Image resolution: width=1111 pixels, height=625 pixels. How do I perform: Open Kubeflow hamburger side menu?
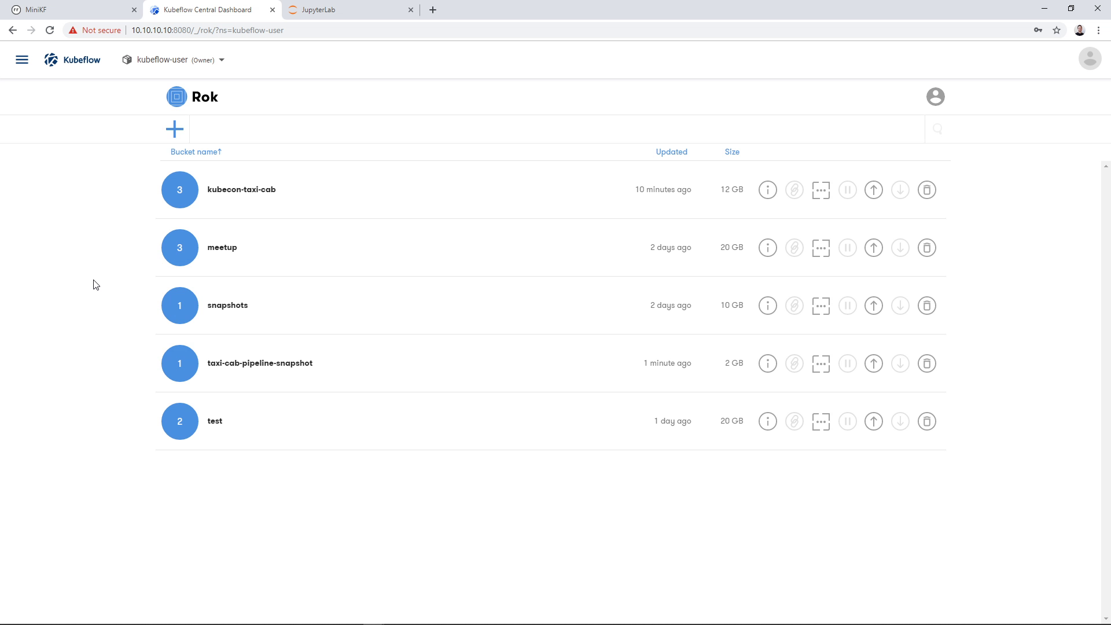[x=22, y=60]
